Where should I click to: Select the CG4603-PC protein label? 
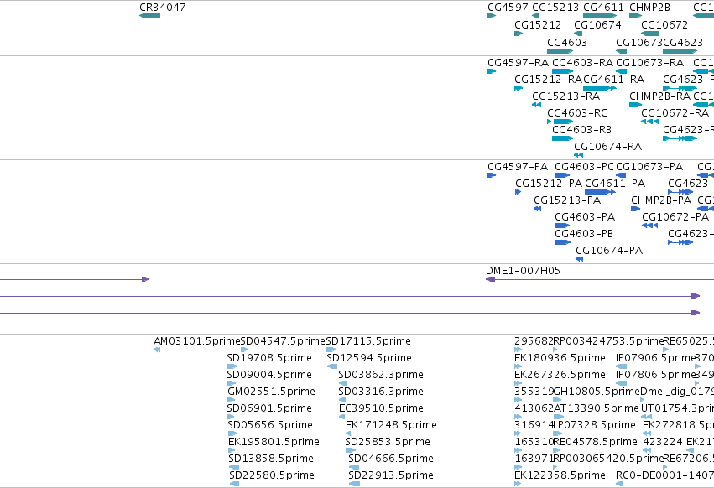click(584, 167)
